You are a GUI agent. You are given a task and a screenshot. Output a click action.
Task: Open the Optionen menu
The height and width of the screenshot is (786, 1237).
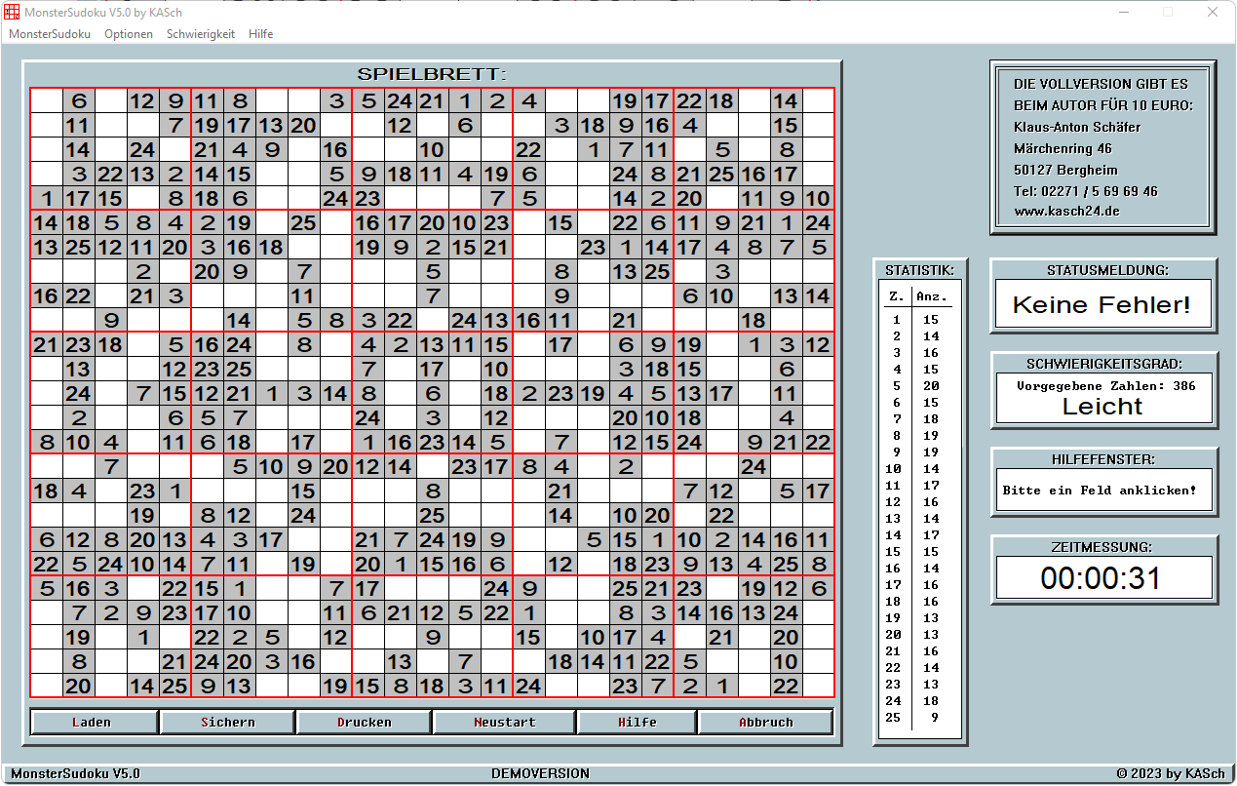pos(129,34)
